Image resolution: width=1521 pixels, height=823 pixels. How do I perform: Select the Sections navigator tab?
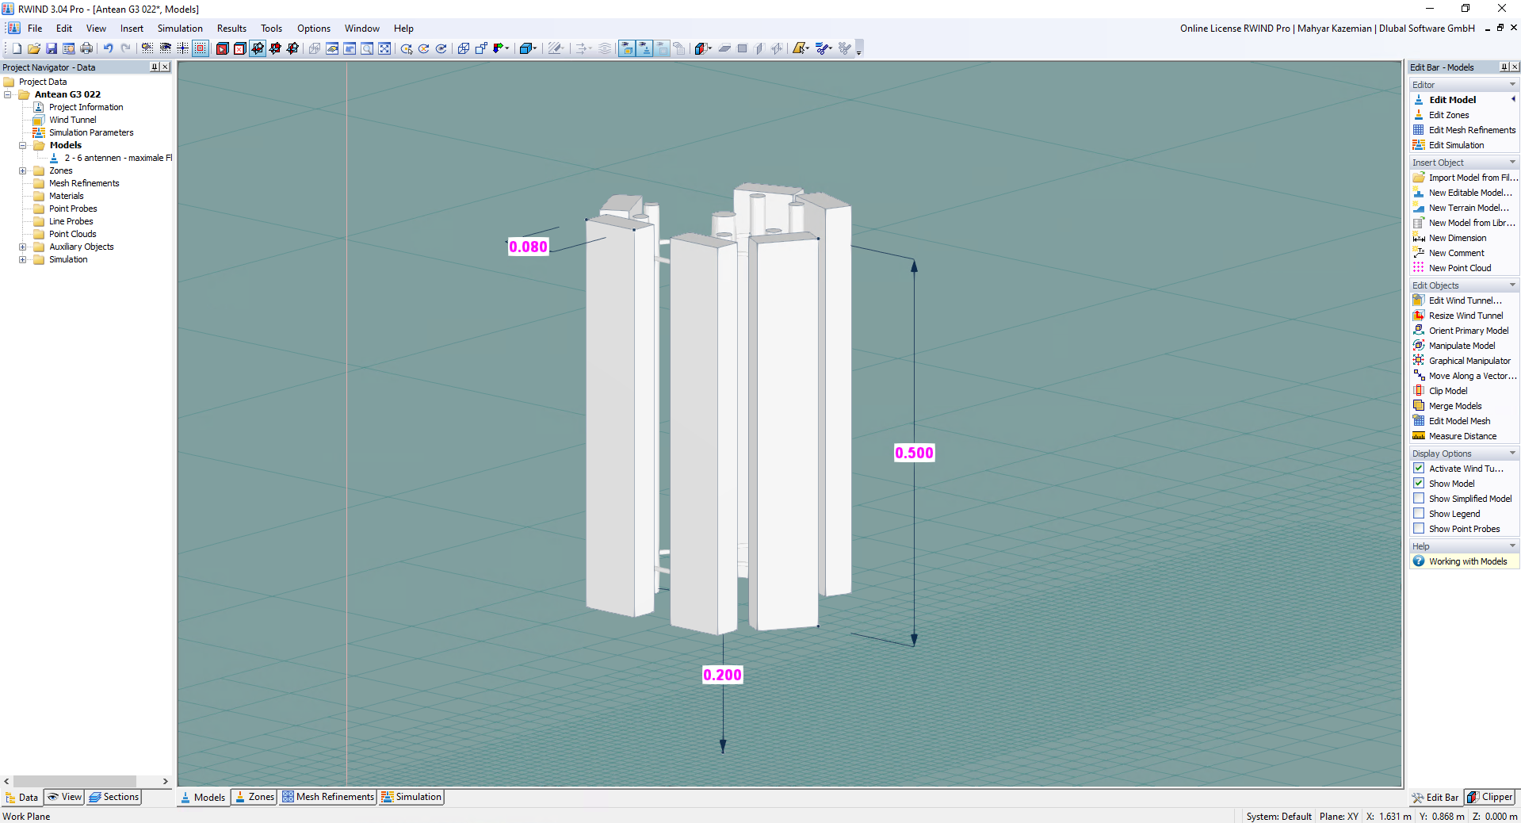click(114, 797)
